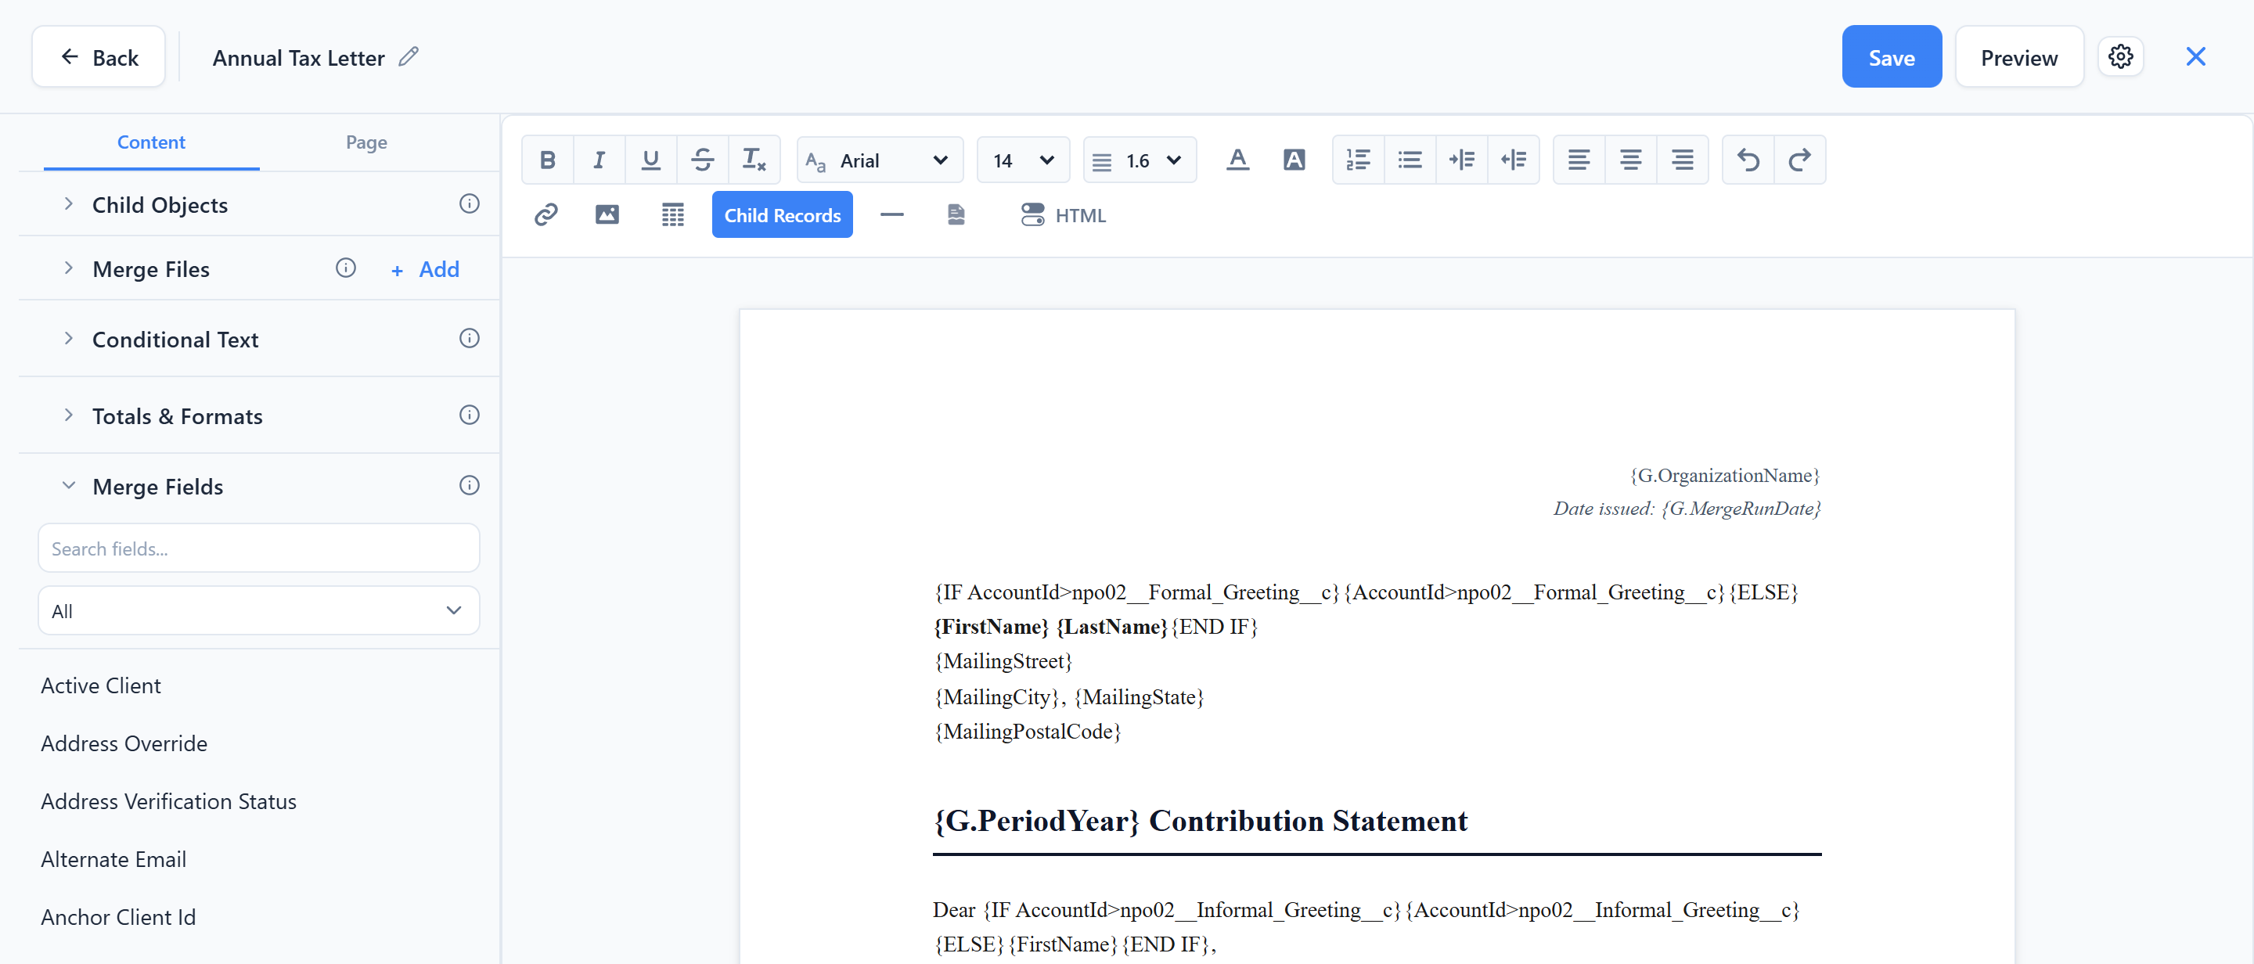Expand the Totals & Formats section
This screenshot has height=964, width=2254.
68,415
